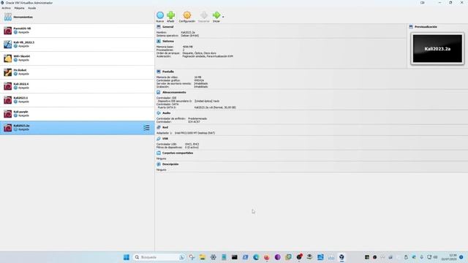Open the list menu icon on the Kali2023.2a row
This screenshot has width=468, height=263.
[146, 128]
